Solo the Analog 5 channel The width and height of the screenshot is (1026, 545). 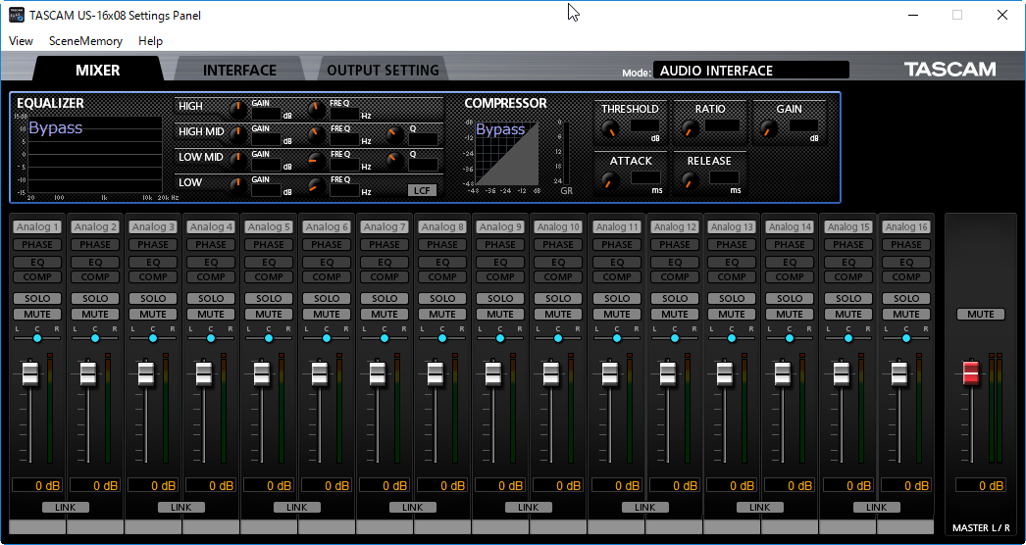[269, 298]
